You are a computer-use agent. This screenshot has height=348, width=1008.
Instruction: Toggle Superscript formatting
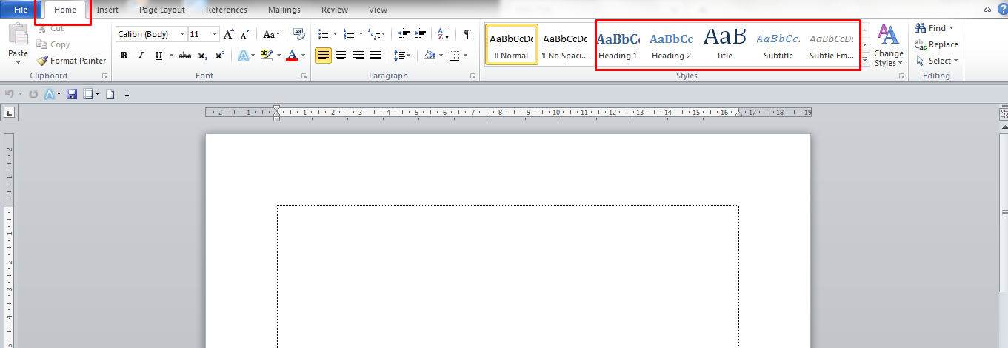220,56
